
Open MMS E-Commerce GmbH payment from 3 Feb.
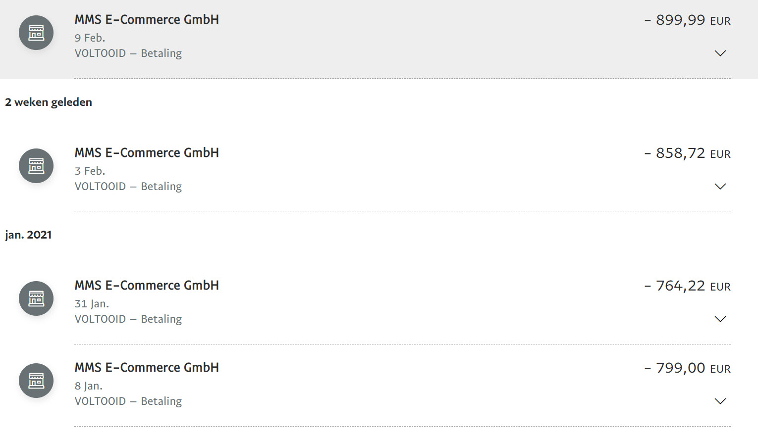[147, 153]
